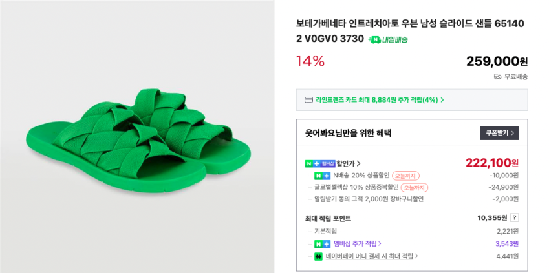
Task: Click the N+ 멤버십 badge beside 할인가
Action: (x=320, y=163)
